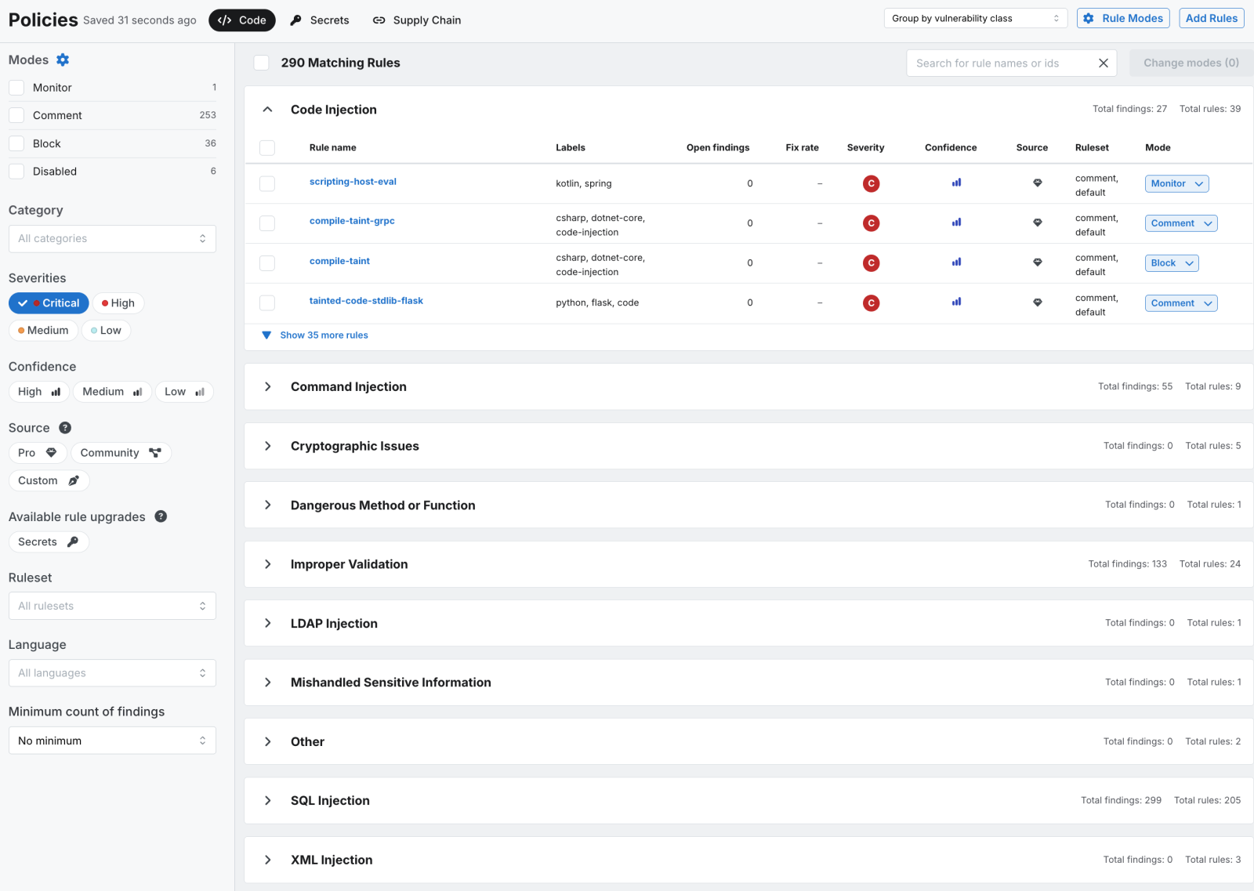Click severity icon for scripting-host-eval rule
1254x891 pixels.
click(871, 183)
